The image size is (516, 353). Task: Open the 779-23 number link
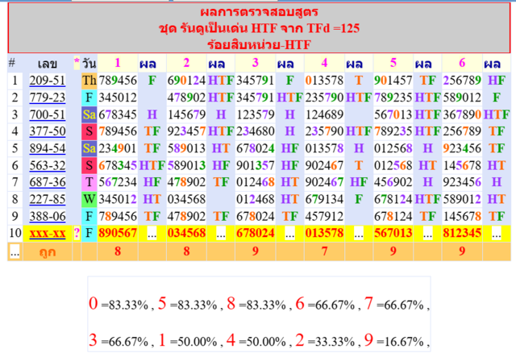coord(48,98)
